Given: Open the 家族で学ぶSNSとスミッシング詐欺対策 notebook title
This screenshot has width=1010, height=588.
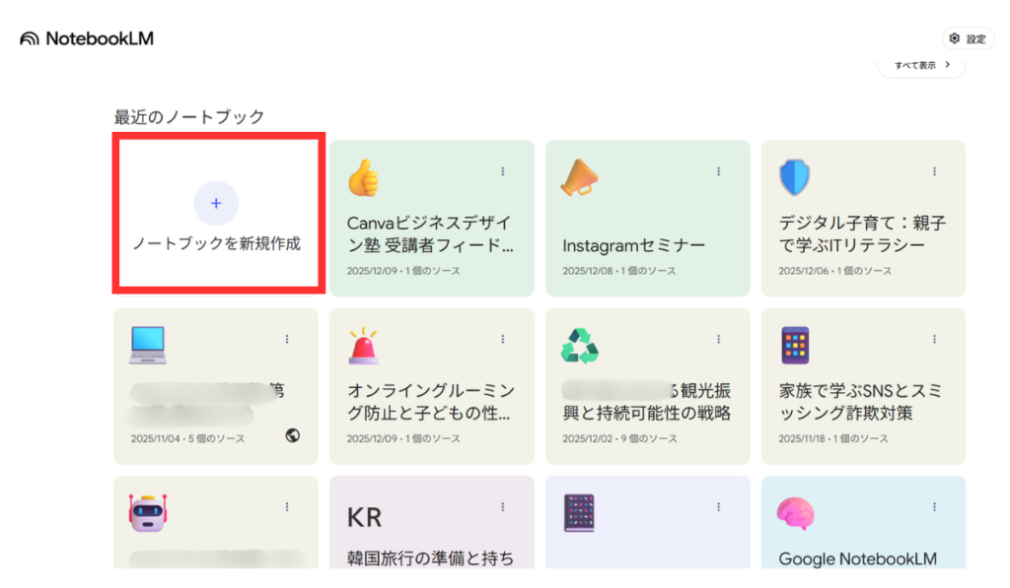Looking at the screenshot, I should tap(859, 402).
